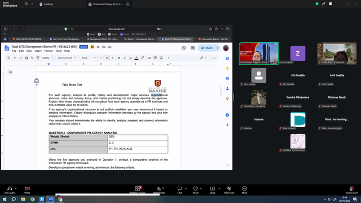The height and width of the screenshot is (203, 361).
Task: Open the highlight color picker
Action: click(x=143, y=58)
